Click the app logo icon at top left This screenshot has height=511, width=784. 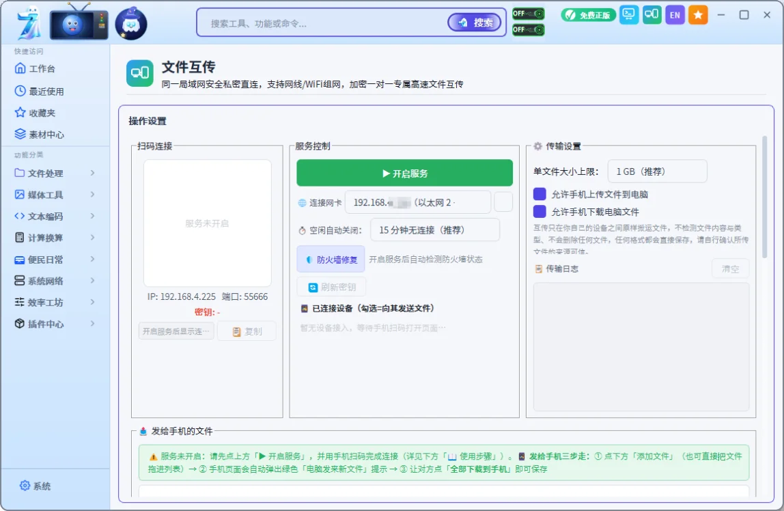click(x=29, y=23)
